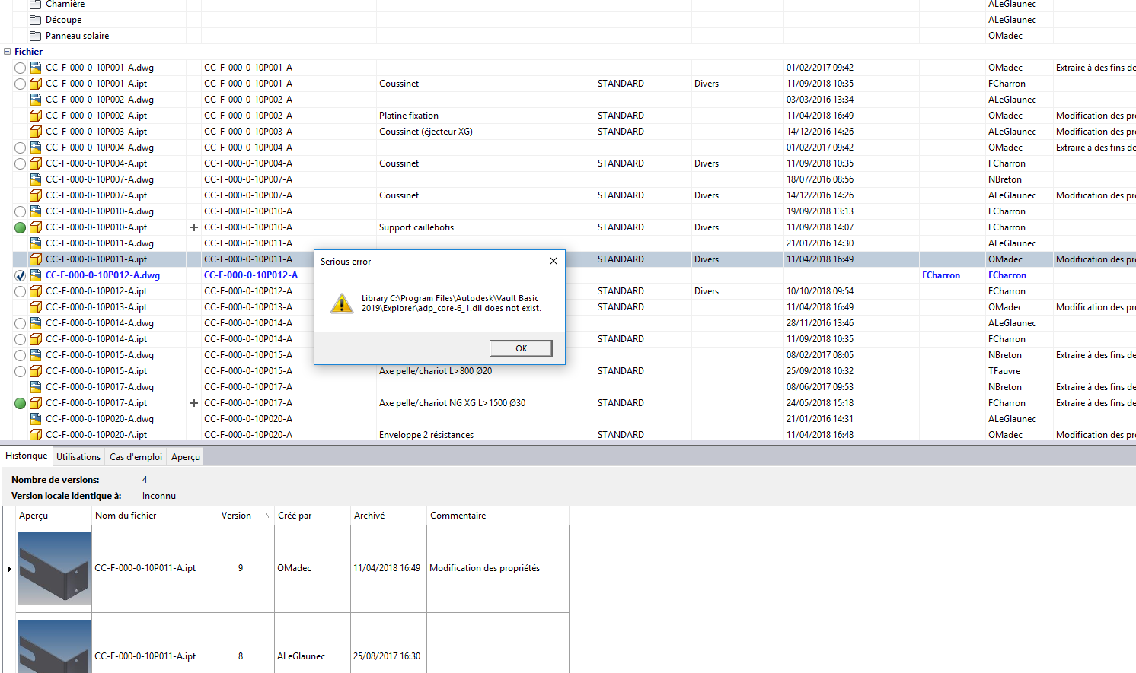Click Modification des propriétés comment in history

[x=484, y=568]
